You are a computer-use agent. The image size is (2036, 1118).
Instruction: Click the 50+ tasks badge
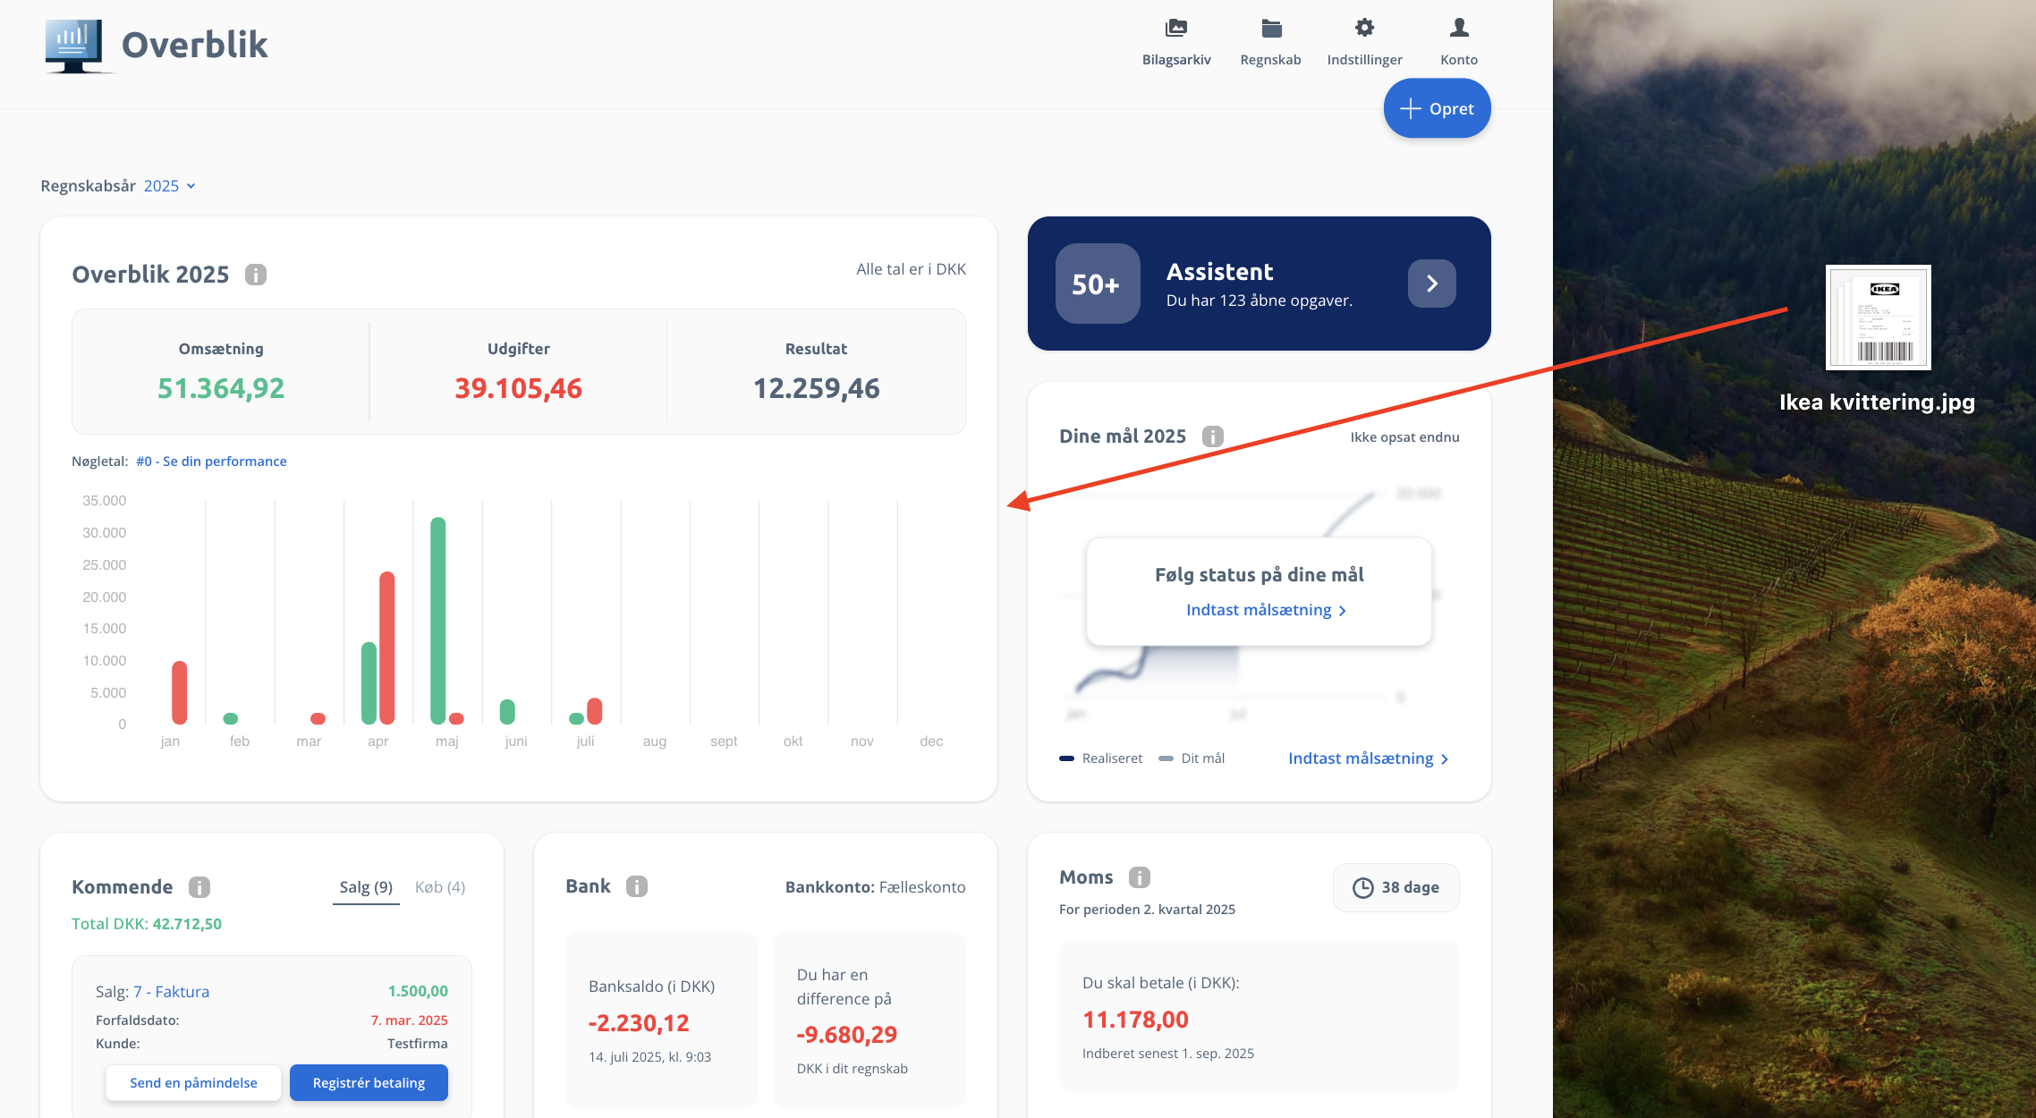[x=1097, y=284]
